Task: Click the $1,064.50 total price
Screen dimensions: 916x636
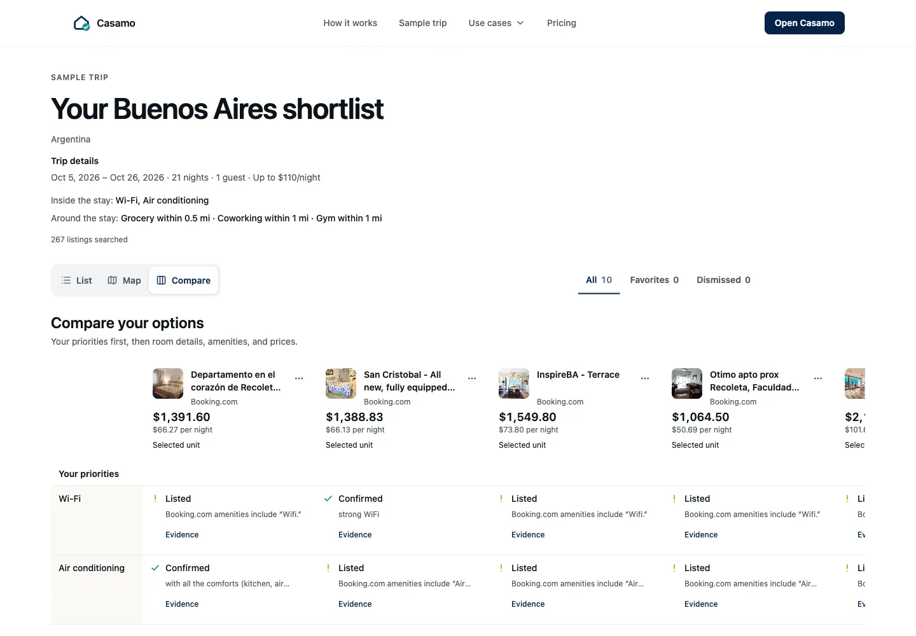Action: pyautogui.click(x=700, y=417)
